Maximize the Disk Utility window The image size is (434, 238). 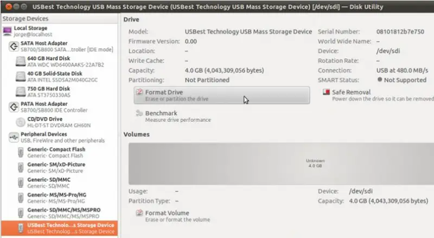[24, 7]
